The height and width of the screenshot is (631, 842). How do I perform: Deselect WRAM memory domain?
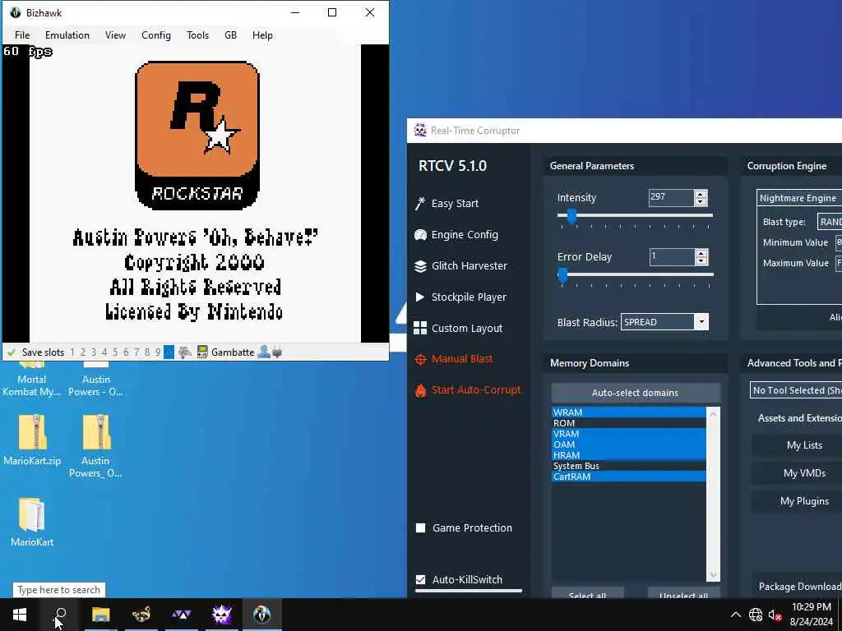pos(628,412)
